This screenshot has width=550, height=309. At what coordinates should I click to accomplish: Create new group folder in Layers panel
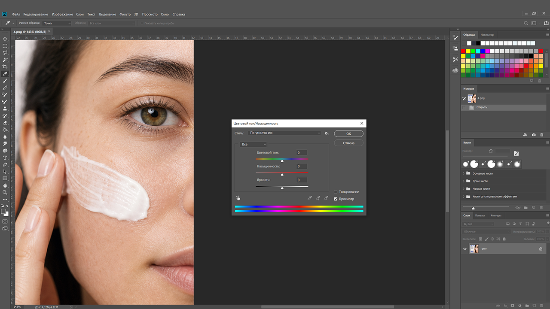[527, 306]
